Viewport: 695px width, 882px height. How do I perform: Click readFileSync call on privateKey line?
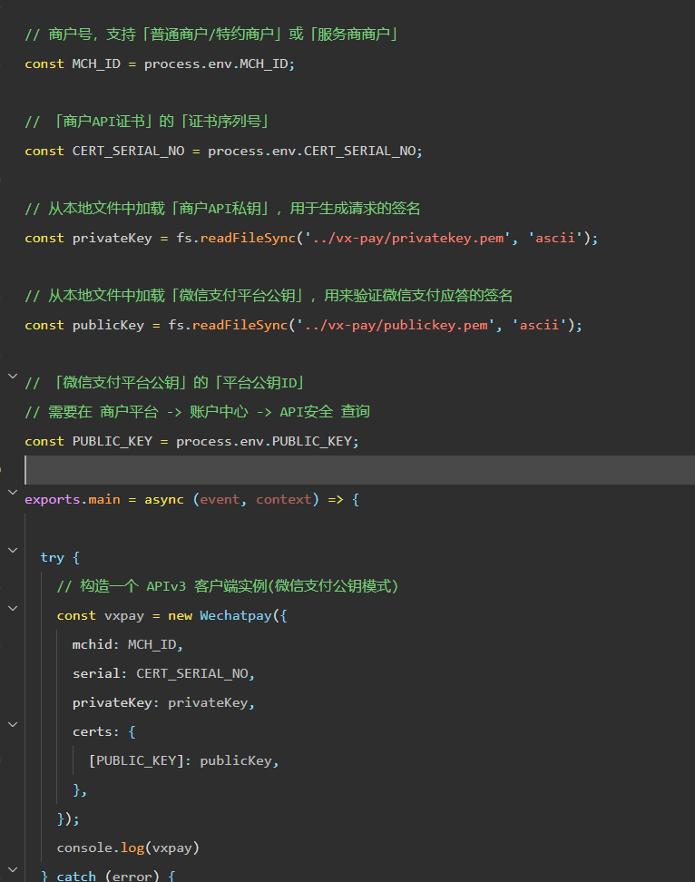coord(248,239)
